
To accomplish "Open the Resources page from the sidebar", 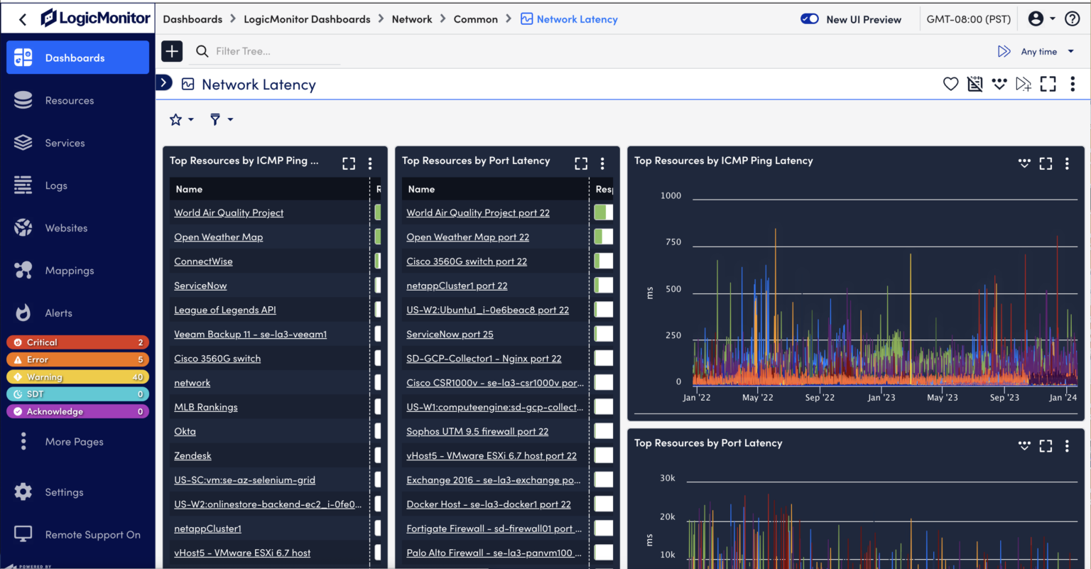I will point(24,100).
